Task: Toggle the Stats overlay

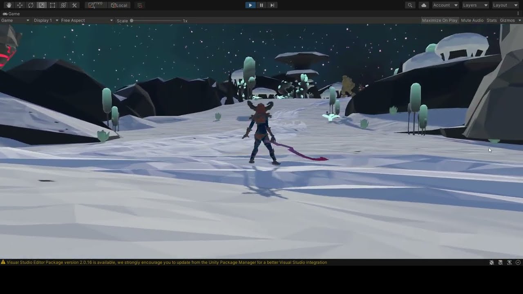Action: tap(492, 20)
